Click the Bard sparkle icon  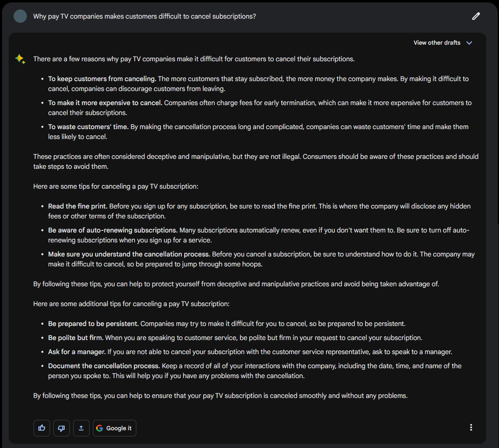coord(20,59)
